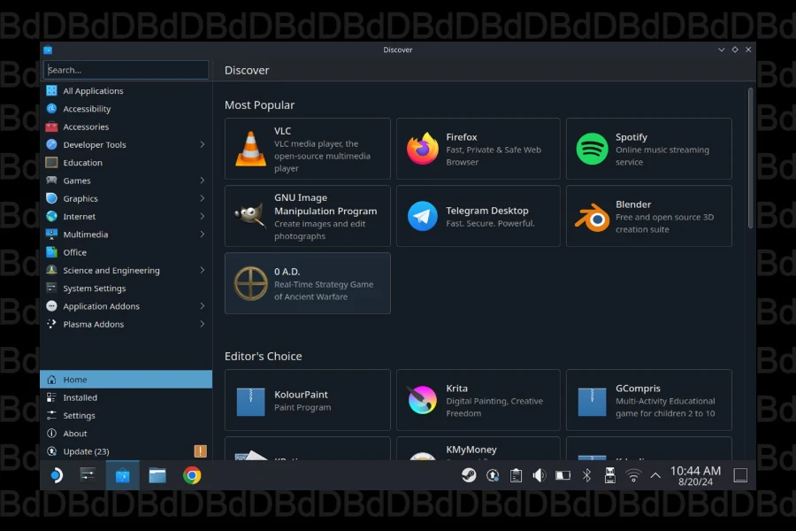The height and width of the screenshot is (531, 796).
Task: Open the Telegram Desktop card
Action: click(478, 216)
